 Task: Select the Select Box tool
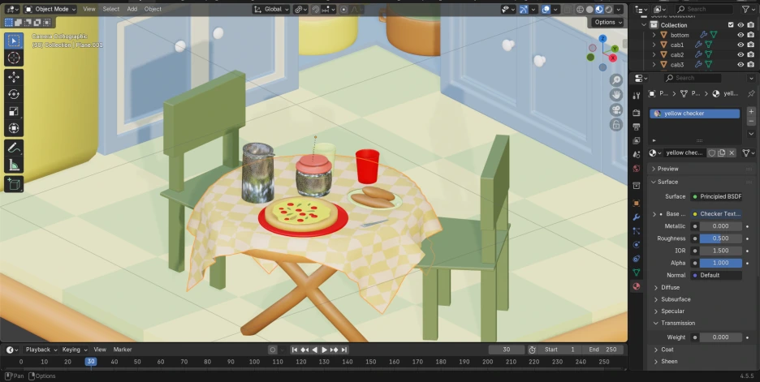[14, 41]
